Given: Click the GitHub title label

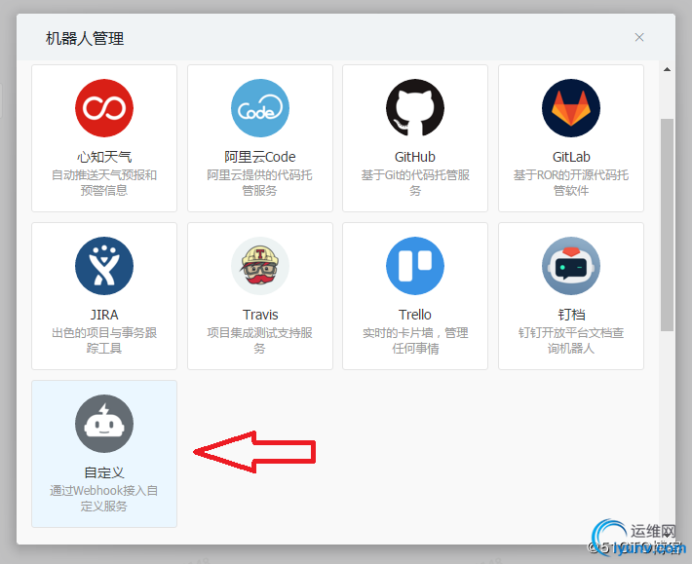Looking at the screenshot, I should [415, 157].
